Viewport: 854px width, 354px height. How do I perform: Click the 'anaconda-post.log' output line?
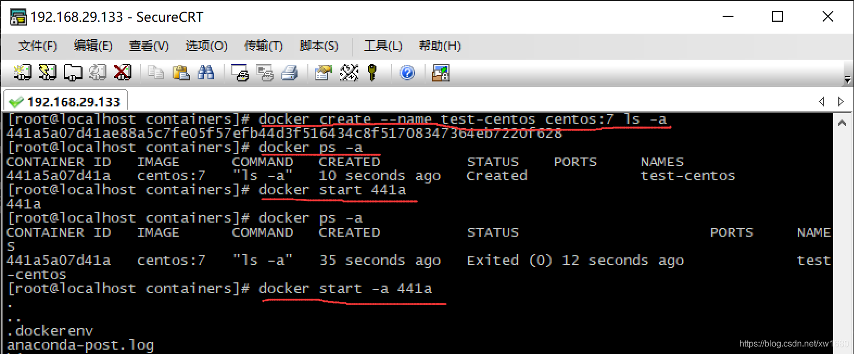coord(80,345)
